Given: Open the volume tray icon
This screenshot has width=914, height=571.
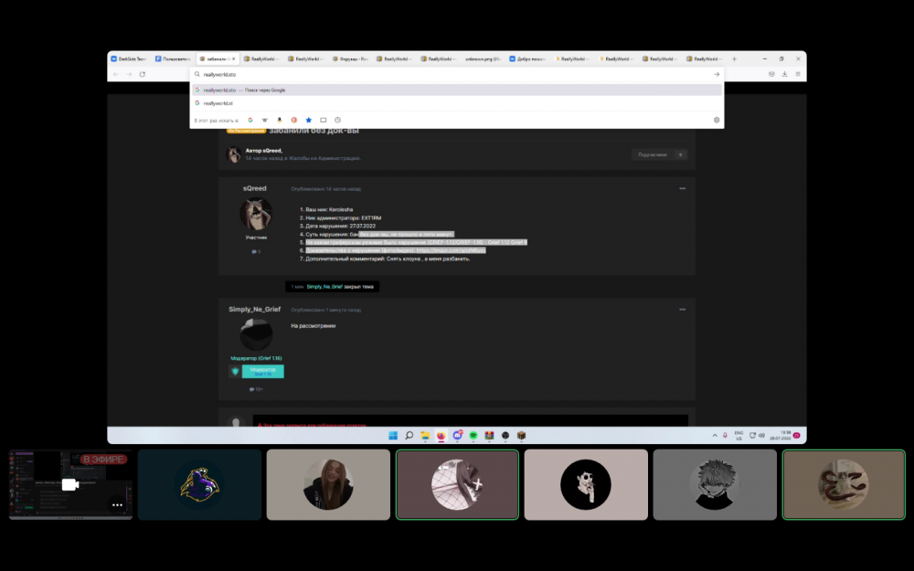Looking at the screenshot, I should click(x=761, y=435).
